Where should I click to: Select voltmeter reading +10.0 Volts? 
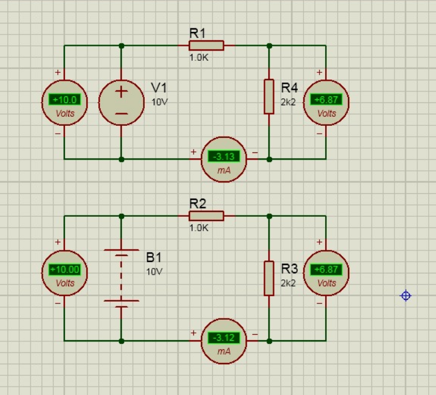65,103
